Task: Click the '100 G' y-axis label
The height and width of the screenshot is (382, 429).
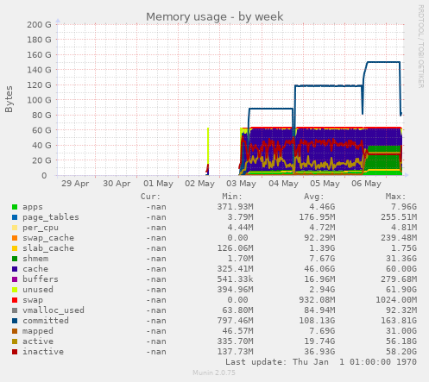Action: point(39,100)
